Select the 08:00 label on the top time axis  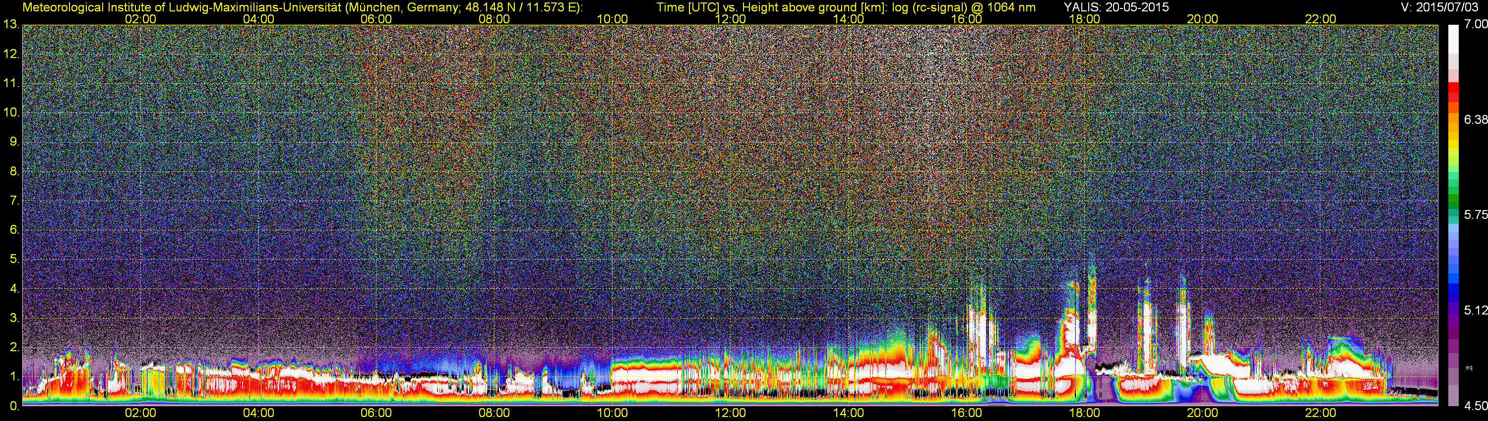[495, 19]
